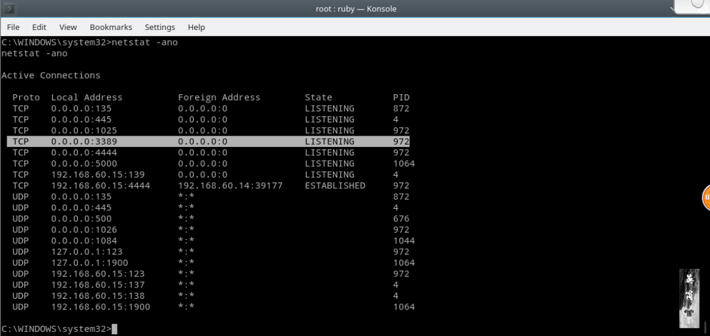The image size is (710, 336).
Task: Click UDP local address 127.0.0.1:123
Action: (86, 252)
